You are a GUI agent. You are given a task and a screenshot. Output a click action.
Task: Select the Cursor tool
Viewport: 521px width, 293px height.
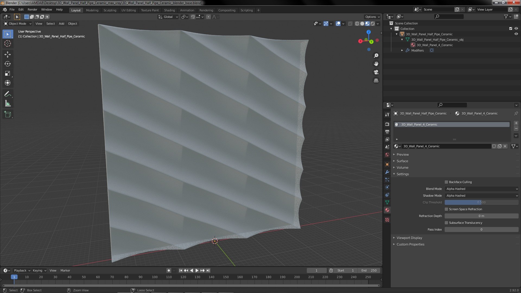coord(8,43)
